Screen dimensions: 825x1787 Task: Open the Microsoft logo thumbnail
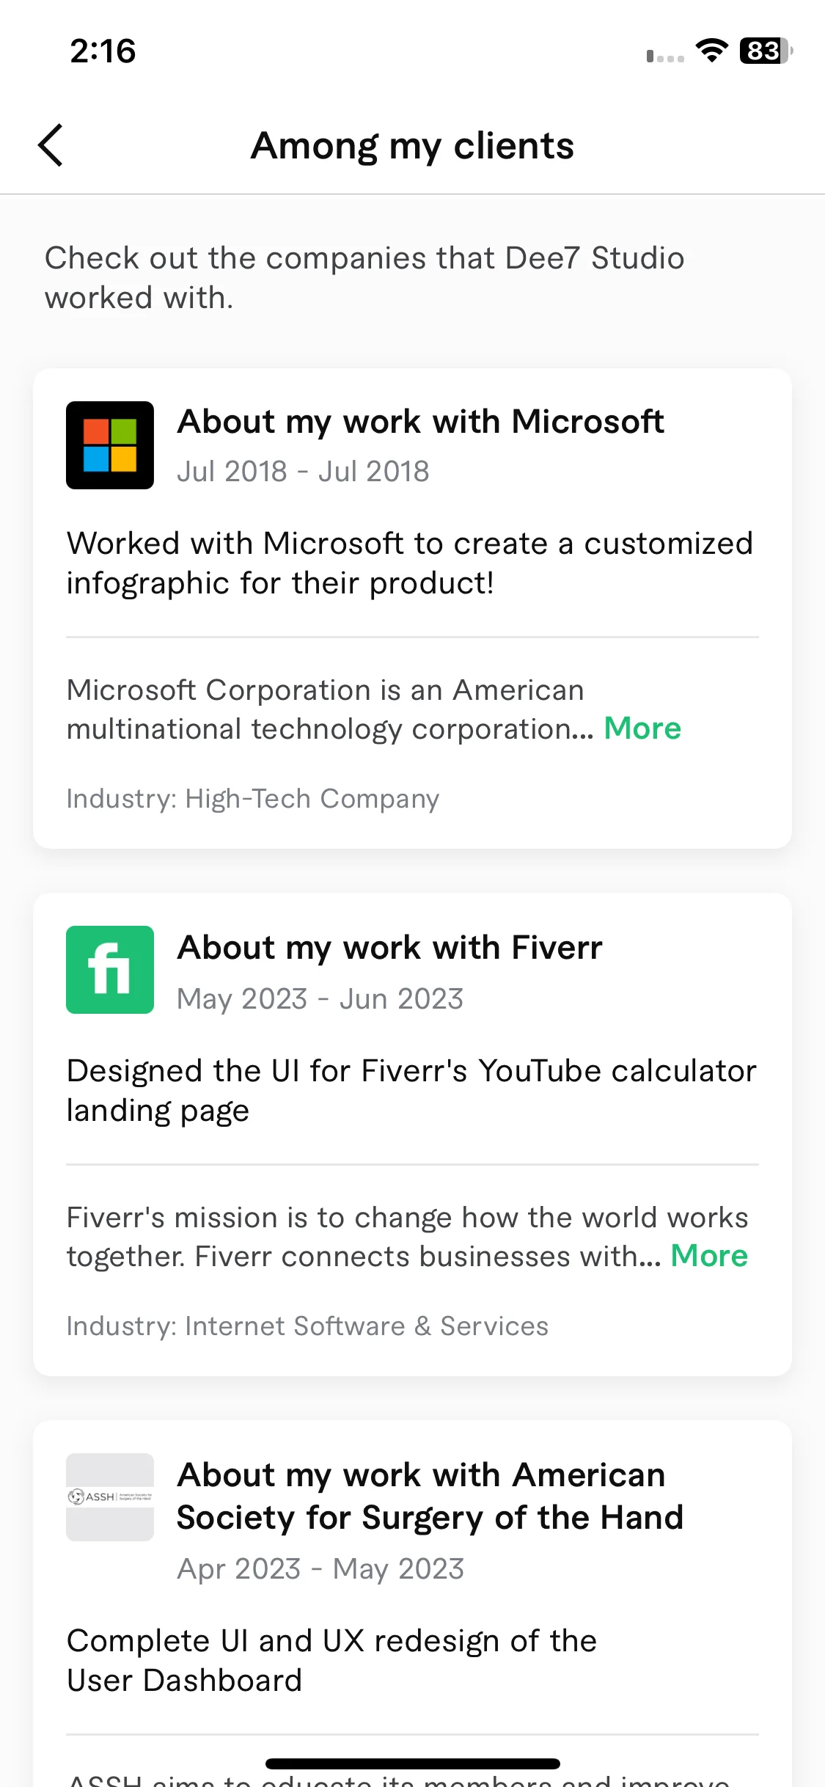tap(110, 445)
